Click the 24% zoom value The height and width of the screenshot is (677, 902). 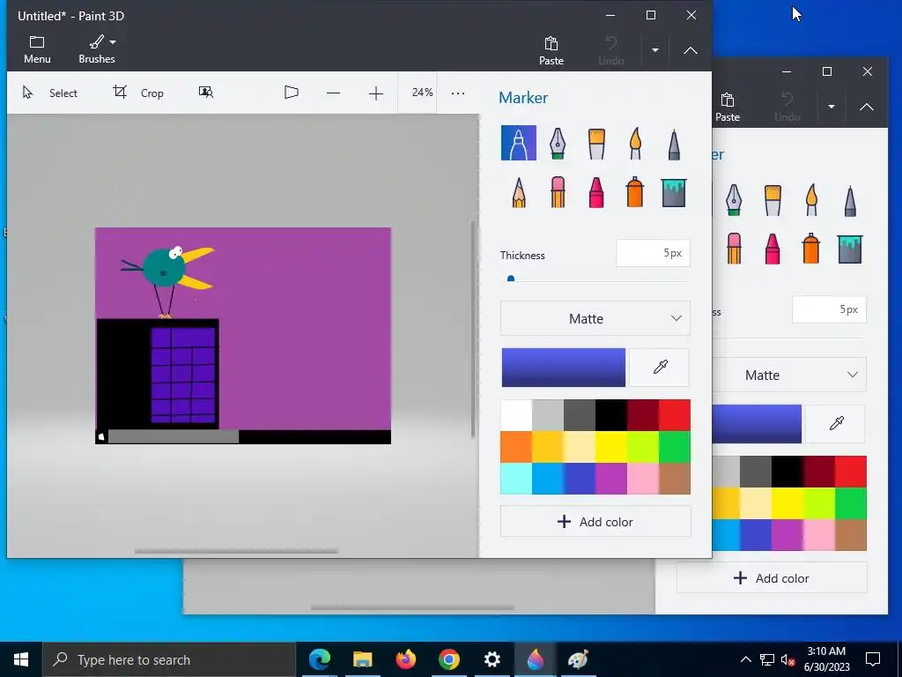pyautogui.click(x=422, y=92)
